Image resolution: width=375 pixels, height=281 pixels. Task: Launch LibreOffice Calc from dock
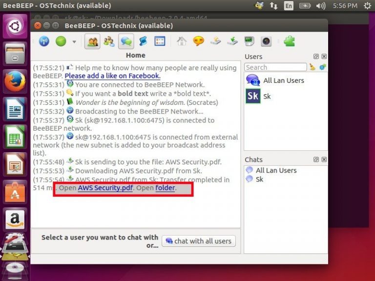coord(15,137)
